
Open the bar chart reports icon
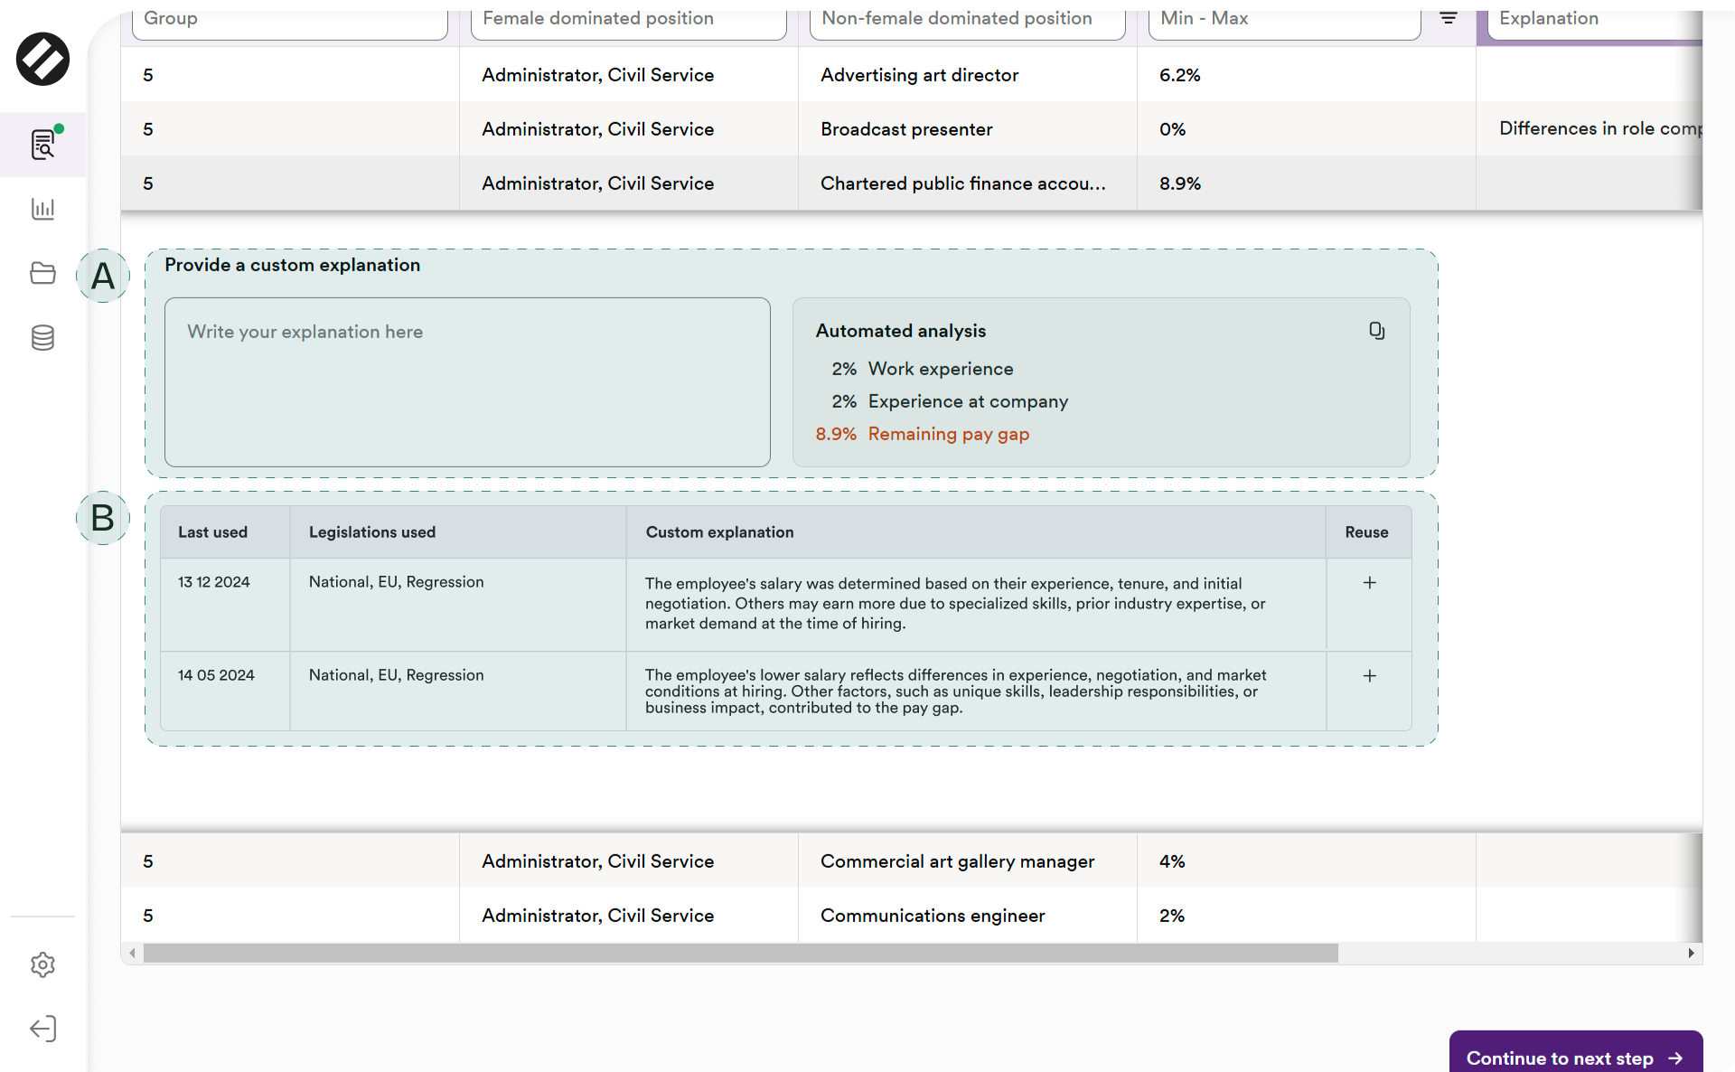point(42,209)
